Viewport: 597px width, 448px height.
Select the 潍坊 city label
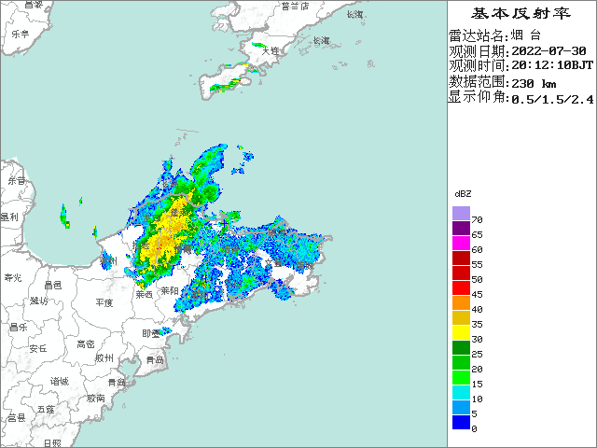38,301
